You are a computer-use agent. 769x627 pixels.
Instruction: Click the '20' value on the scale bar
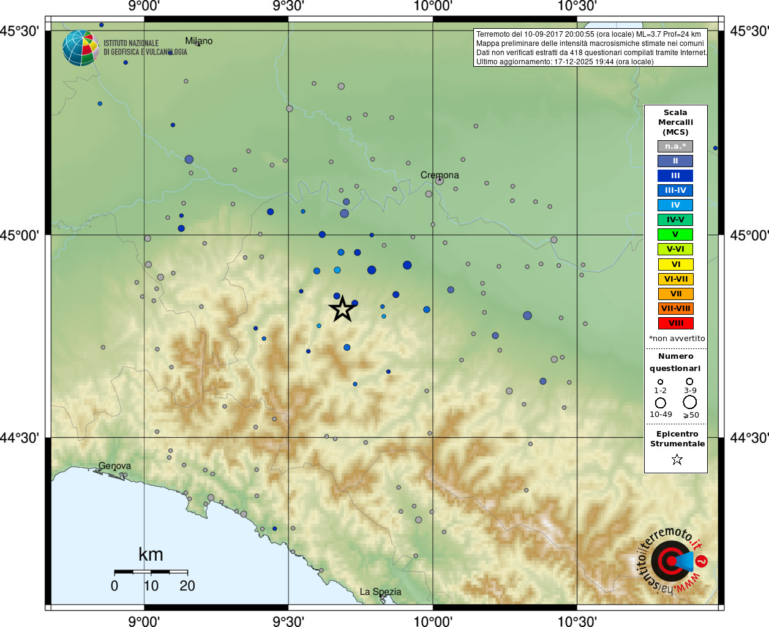pos(187,586)
